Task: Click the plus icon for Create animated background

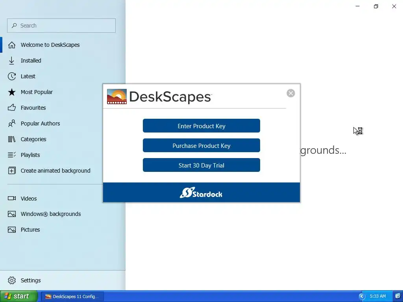Action: pos(11,171)
